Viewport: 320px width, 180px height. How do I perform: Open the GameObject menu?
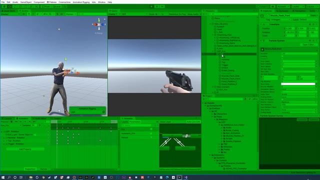pos(25,2)
